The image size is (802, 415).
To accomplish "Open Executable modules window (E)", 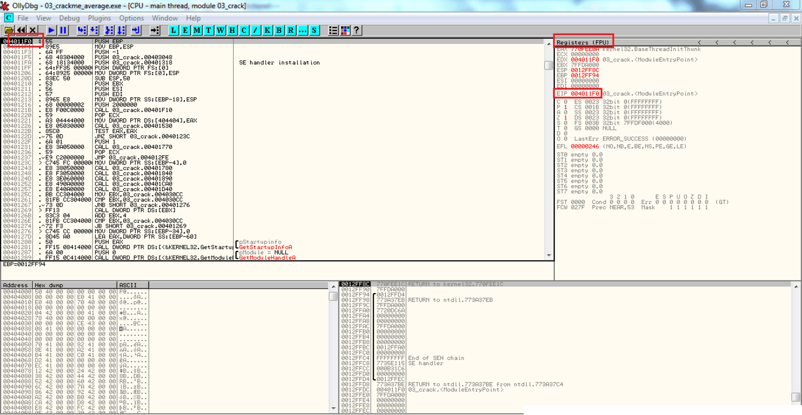I will coord(185,30).
